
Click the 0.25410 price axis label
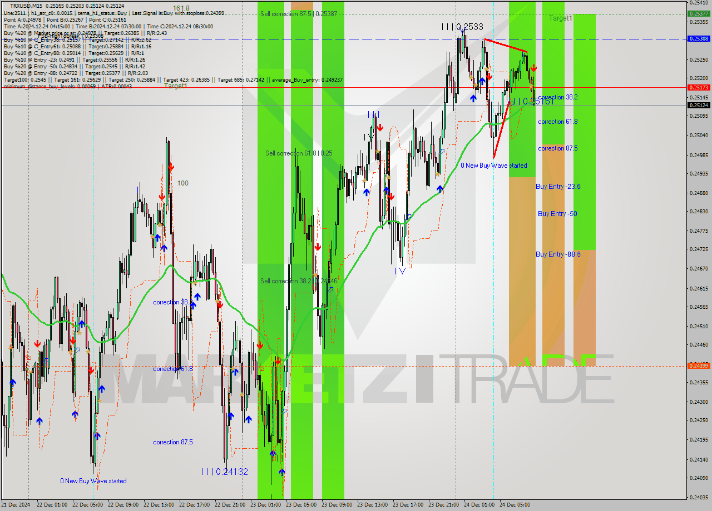click(x=699, y=3)
